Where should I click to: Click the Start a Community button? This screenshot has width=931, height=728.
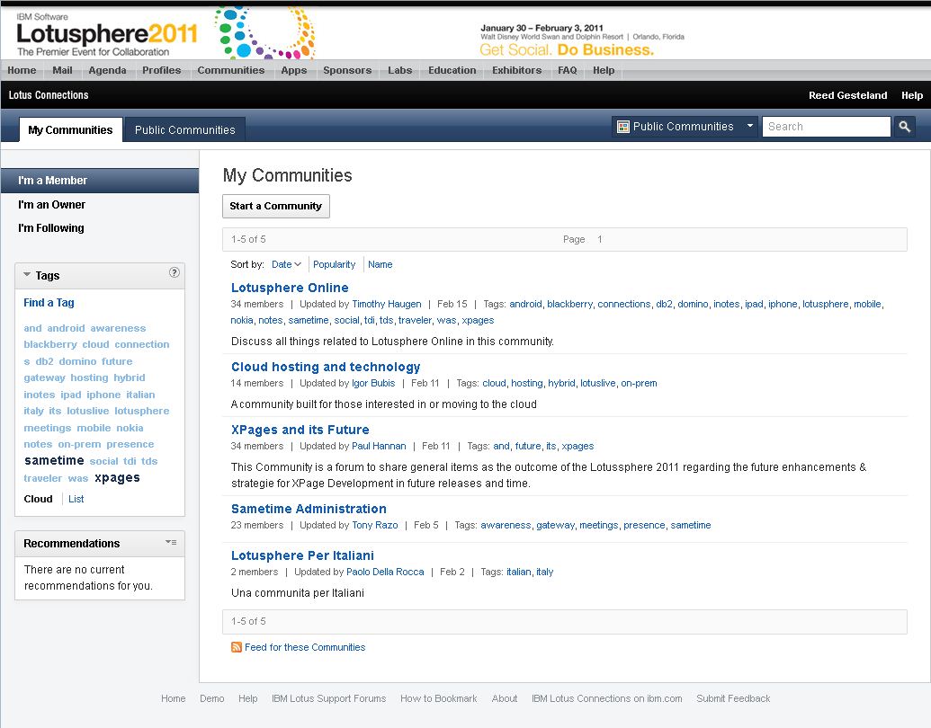[x=276, y=206]
